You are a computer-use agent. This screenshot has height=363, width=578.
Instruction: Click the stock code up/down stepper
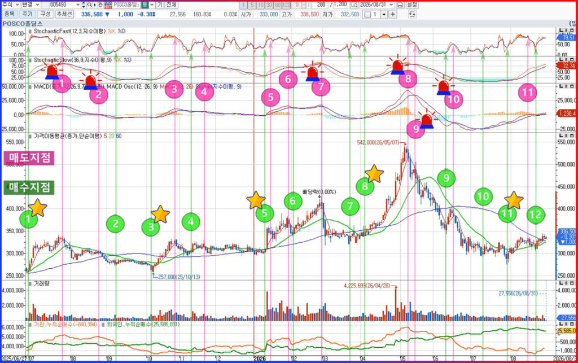point(84,5)
